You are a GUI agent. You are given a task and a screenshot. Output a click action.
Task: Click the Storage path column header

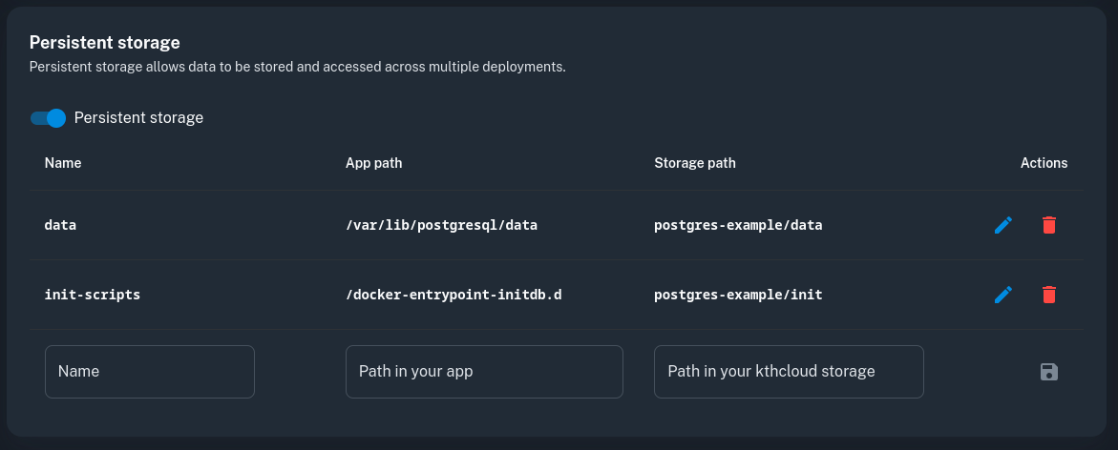pos(695,163)
